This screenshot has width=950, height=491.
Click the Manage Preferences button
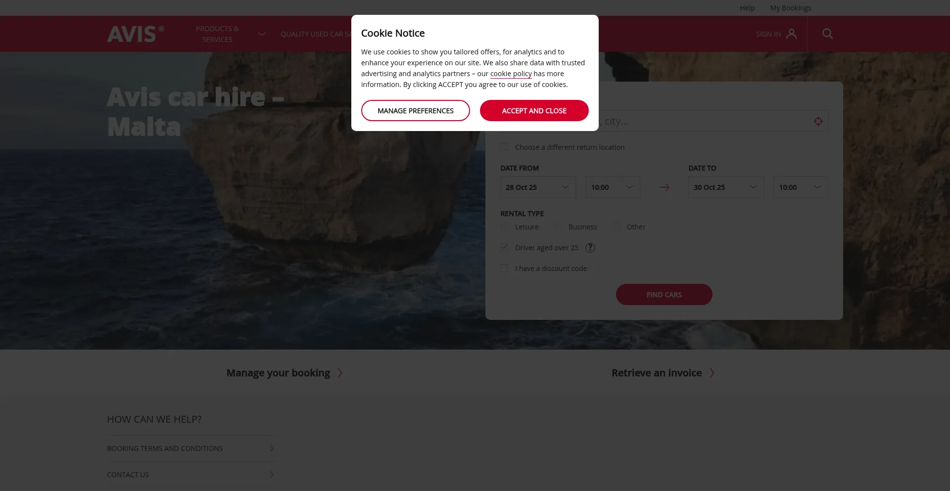[x=415, y=111]
